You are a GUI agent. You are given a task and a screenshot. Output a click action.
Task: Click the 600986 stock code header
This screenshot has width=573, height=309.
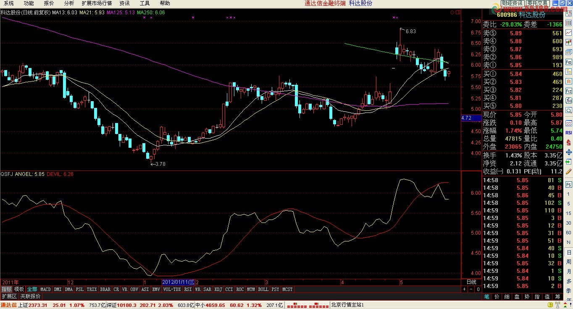(x=506, y=15)
